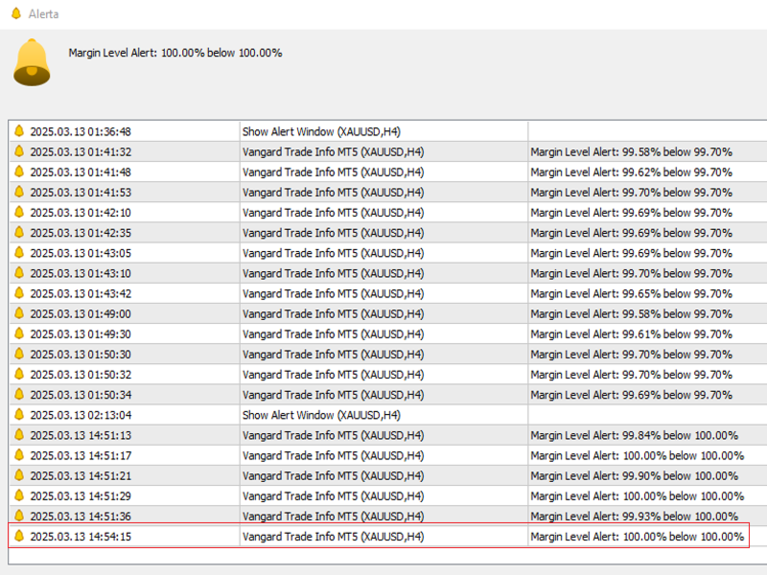The height and width of the screenshot is (575, 767).
Task: Click the bell icon of row 01:36:48
Action: tap(19, 131)
